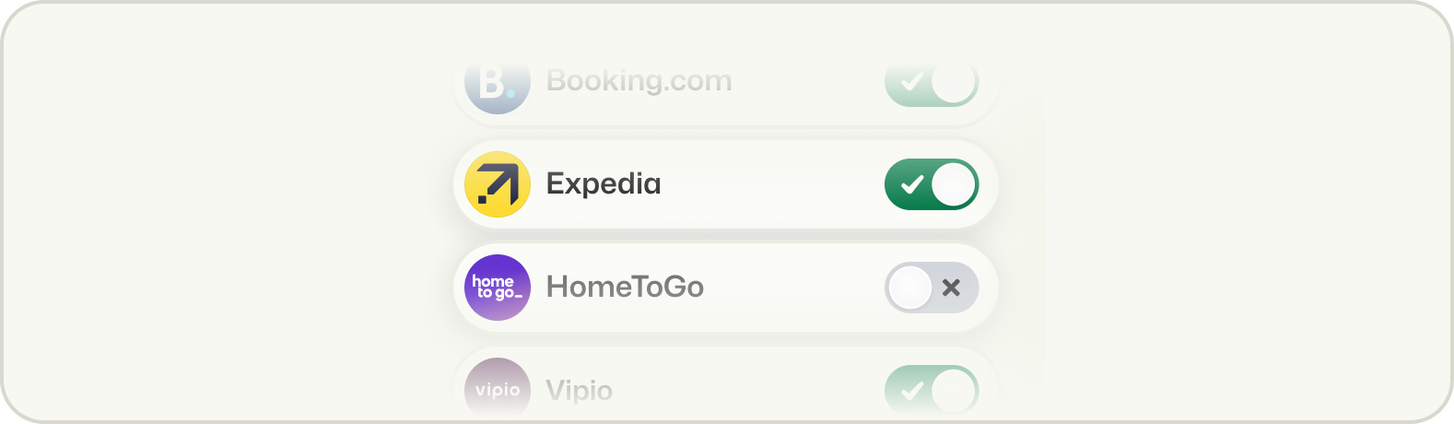
Task: Click the Booking.com text label
Action: (639, 81)
